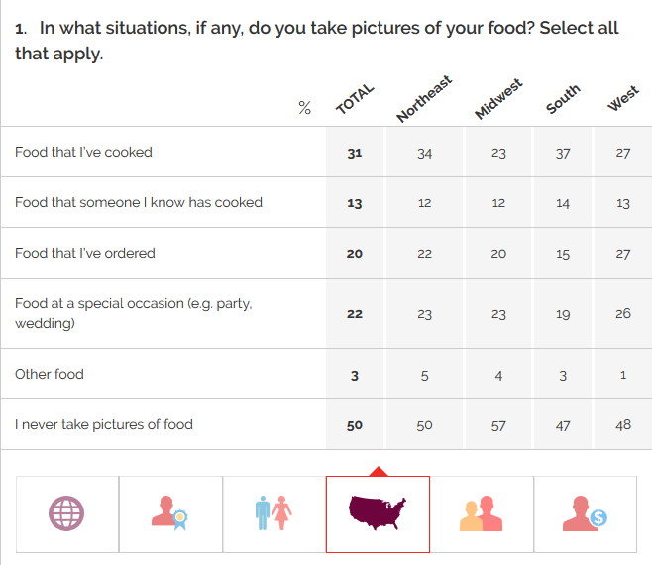Click the "Food that I've cooked" row label
Image resolution: width=652 pixels, height=565 pixels.
click(x=83, y=152)
